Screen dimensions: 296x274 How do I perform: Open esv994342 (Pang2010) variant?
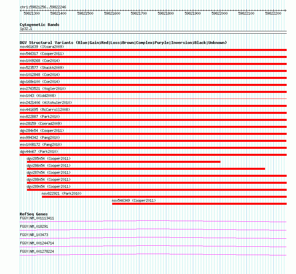tap(40, 137)
